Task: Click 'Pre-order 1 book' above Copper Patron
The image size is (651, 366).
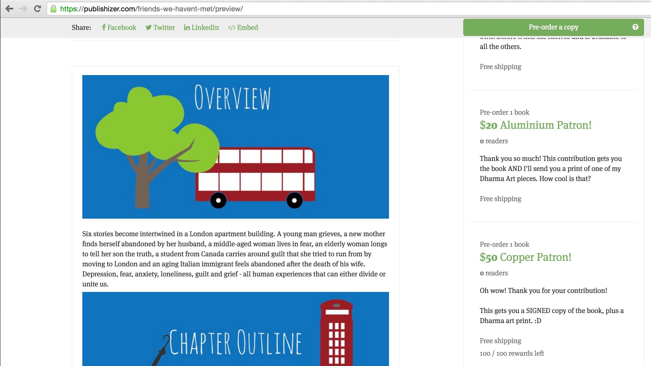Action: click(504, 245)
